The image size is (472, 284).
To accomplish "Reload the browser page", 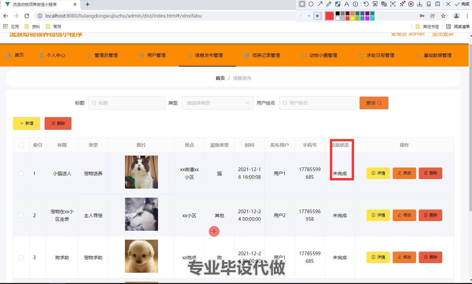I will coord(27,16).
